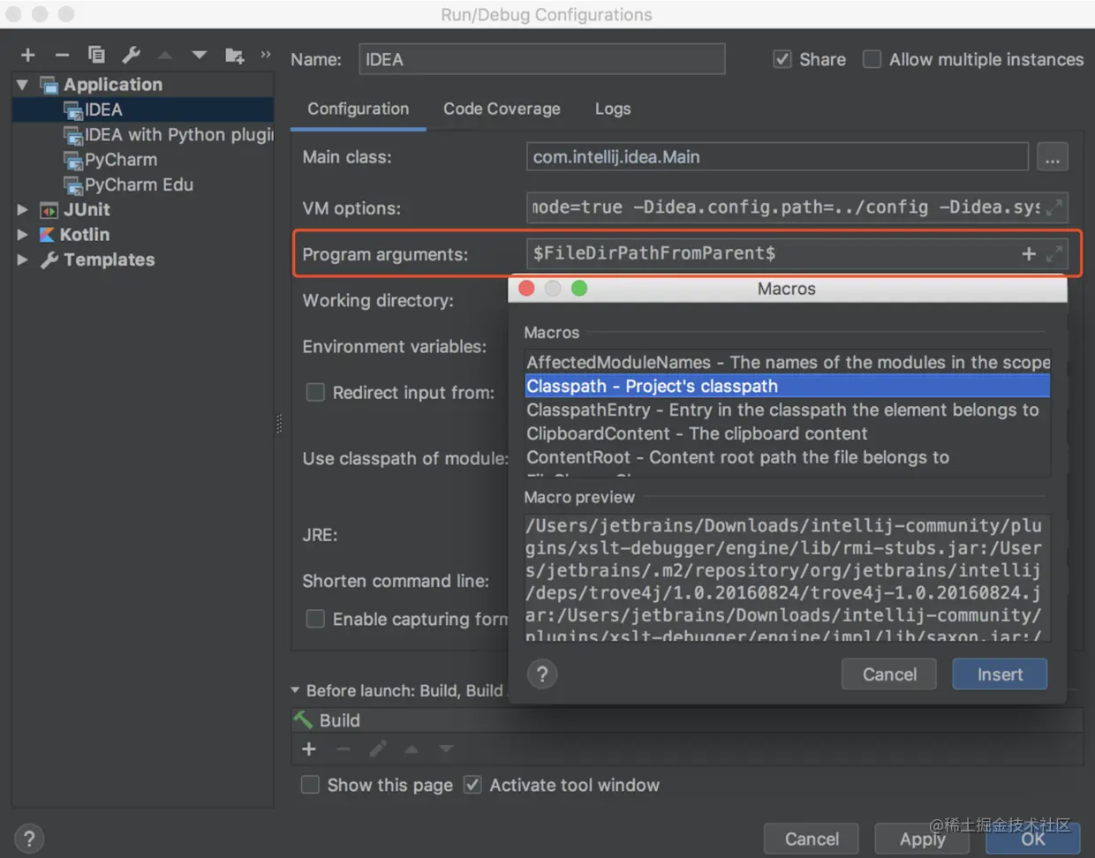Open the Code Coverage tab
This screenshot has height=858, width=1095.
[502, 109]
